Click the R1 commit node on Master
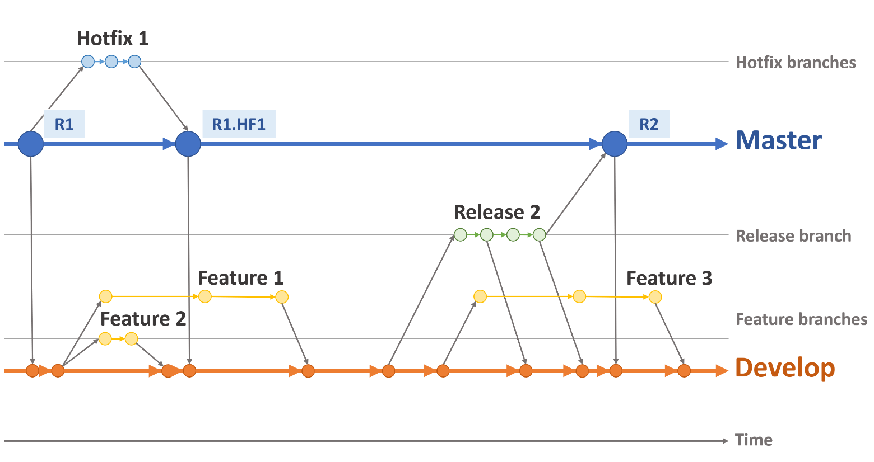This screenshot has height=462, width=874. 31,144
